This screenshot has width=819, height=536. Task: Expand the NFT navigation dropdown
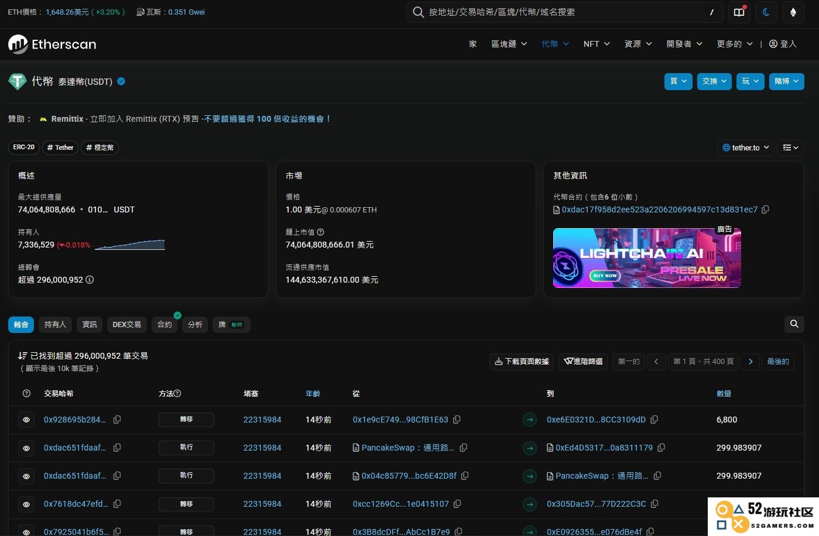[597, 44]
